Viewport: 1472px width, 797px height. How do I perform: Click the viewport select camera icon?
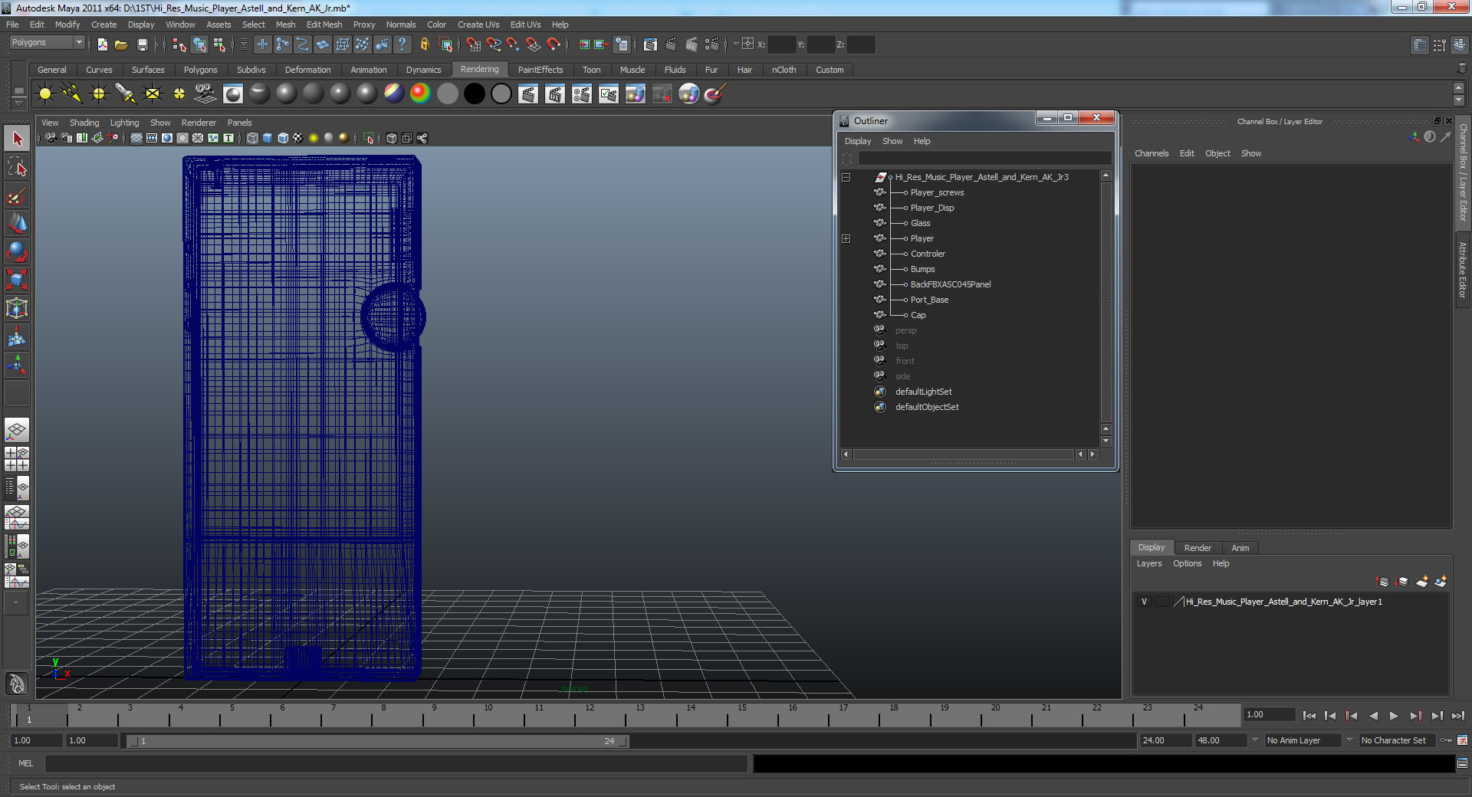(x=51, y=138)
